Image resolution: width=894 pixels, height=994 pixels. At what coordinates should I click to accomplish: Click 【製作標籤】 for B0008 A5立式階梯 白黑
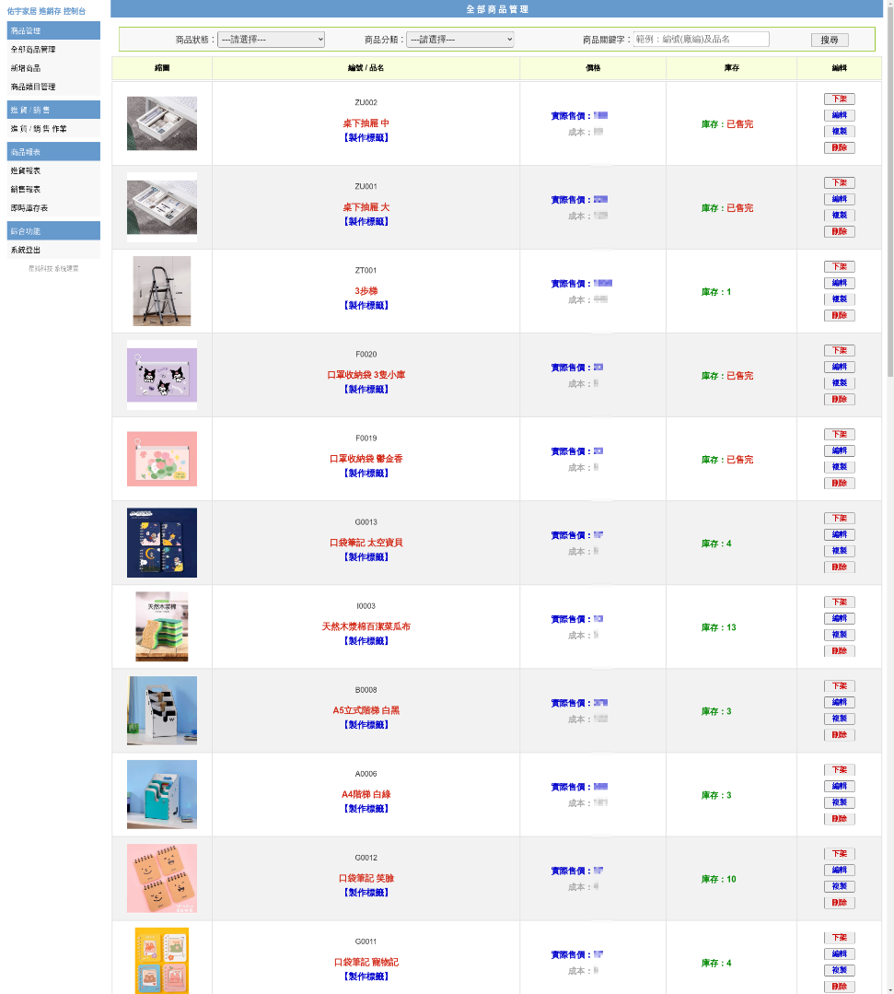tap(366, 725)
